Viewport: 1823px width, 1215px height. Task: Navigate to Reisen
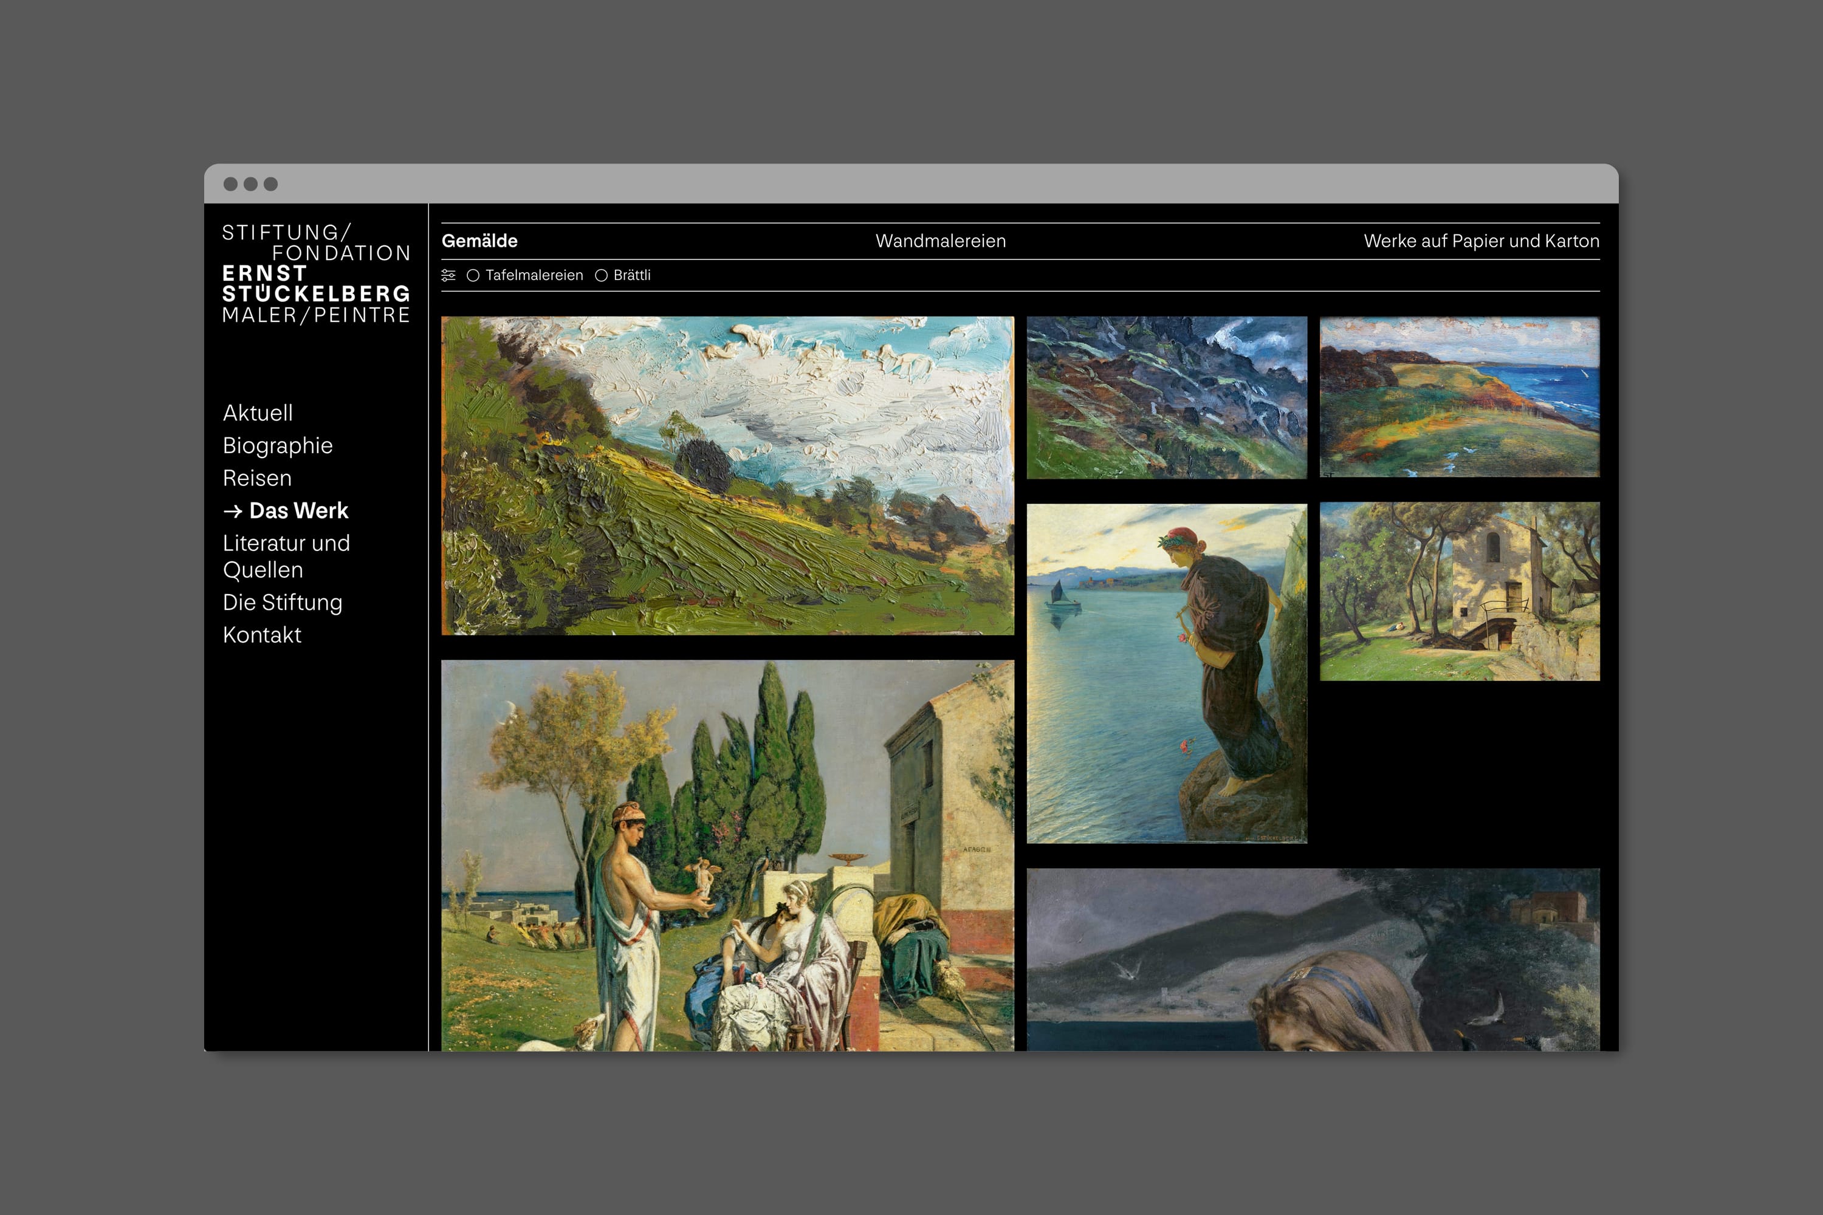tap(256, 478)
